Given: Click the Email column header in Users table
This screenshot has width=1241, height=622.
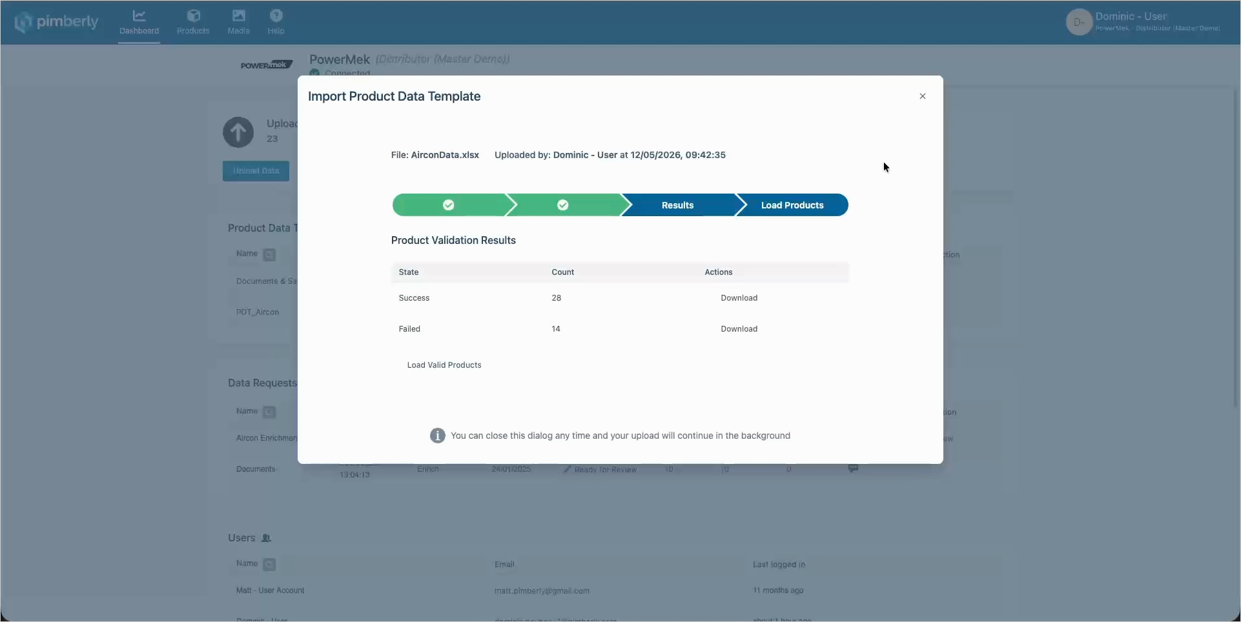Looking at the screenshot, I should tap(504, 565).
